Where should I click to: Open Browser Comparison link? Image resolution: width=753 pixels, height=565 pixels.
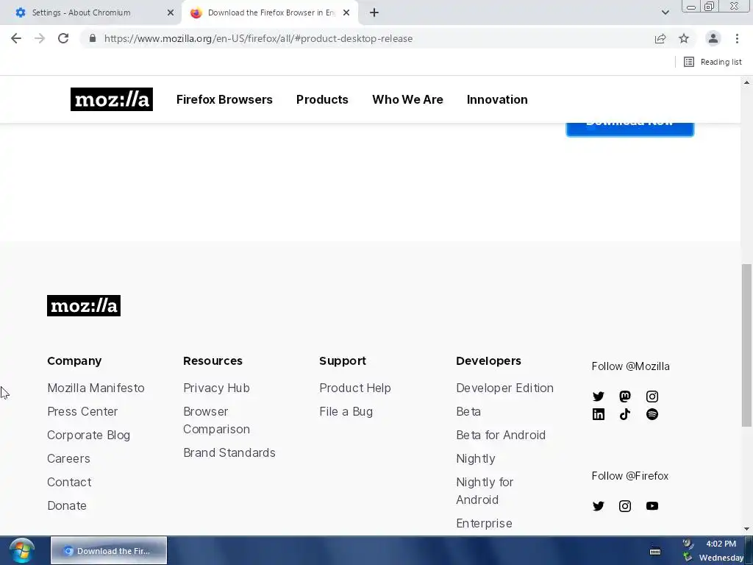[x=216, y=420]
